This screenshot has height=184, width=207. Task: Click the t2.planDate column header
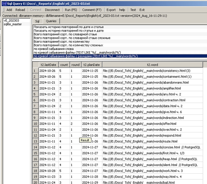91,65
